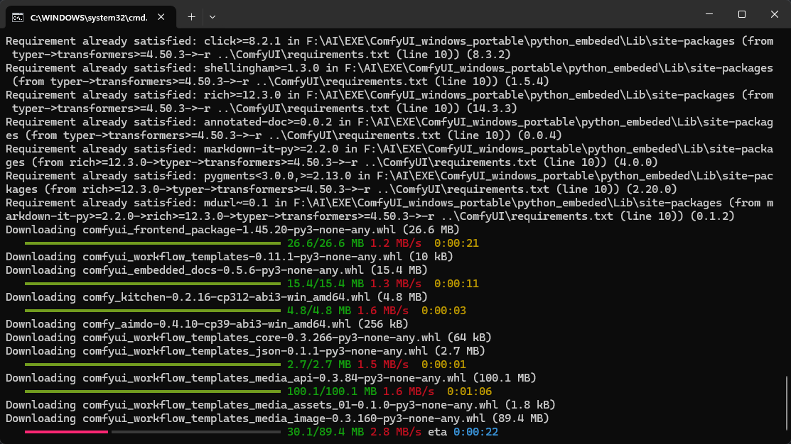
Task: Click the 'mdurl~=0.1' requirement line
Action: pos(389,209)
